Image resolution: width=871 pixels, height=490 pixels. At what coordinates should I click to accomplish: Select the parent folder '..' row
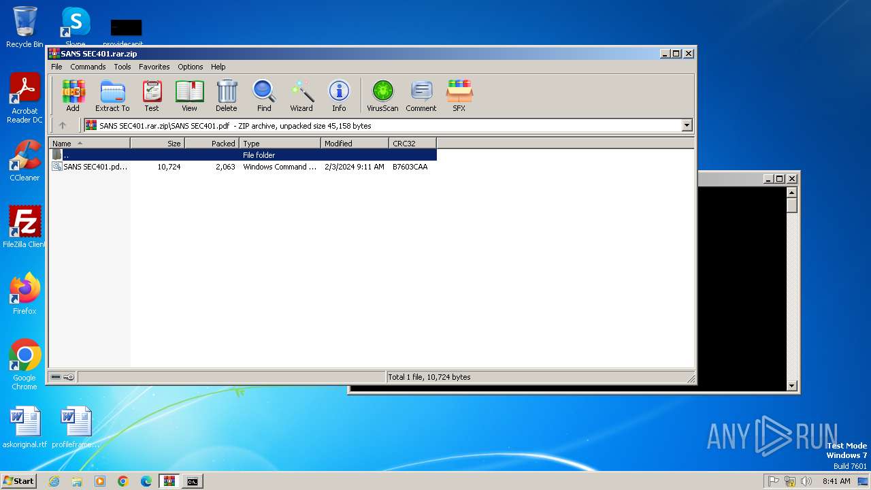pyautogui.click(x=243, y=155)
